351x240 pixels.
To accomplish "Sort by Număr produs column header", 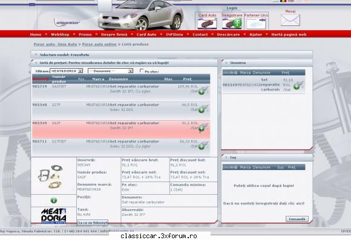I will click(x=59, y=79).
